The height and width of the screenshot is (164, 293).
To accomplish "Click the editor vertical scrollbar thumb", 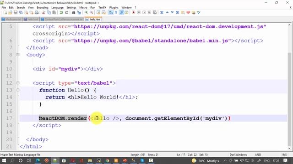I will point(289,99).
